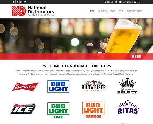Screen dimensions: 153x124
Task: Click the envelope Contact Us icon
Action: pyautogui.click(x=120, y=2)
